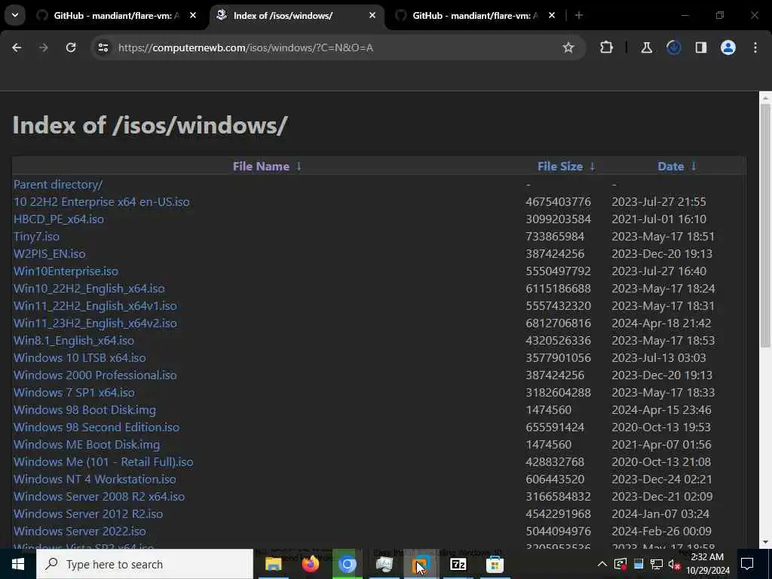
Task: Toggle sort direction arrow next to Date
Action: point(694,167)
